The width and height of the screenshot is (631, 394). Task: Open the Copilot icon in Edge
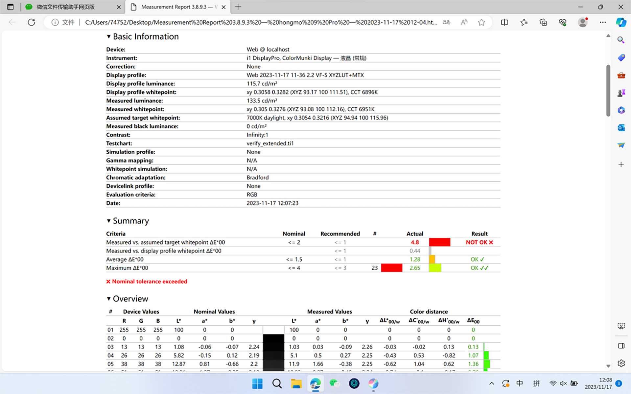coord(621,22)
